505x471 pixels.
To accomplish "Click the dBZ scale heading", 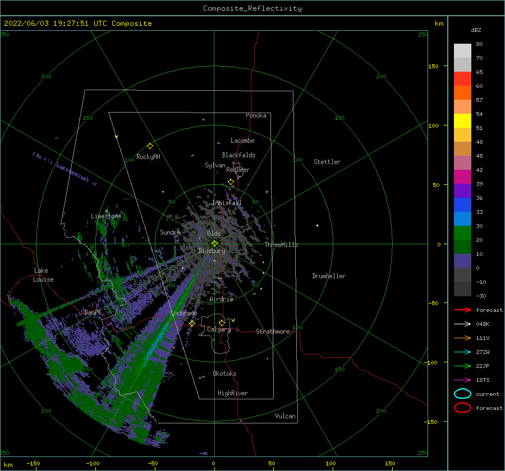I will [x=476, y=30].
